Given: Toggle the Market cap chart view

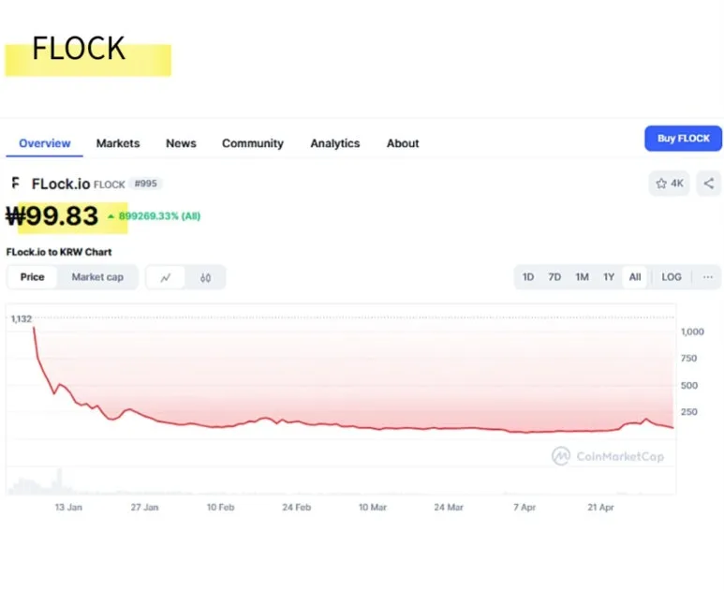Looking at the screenshot, I should point(97,277).
